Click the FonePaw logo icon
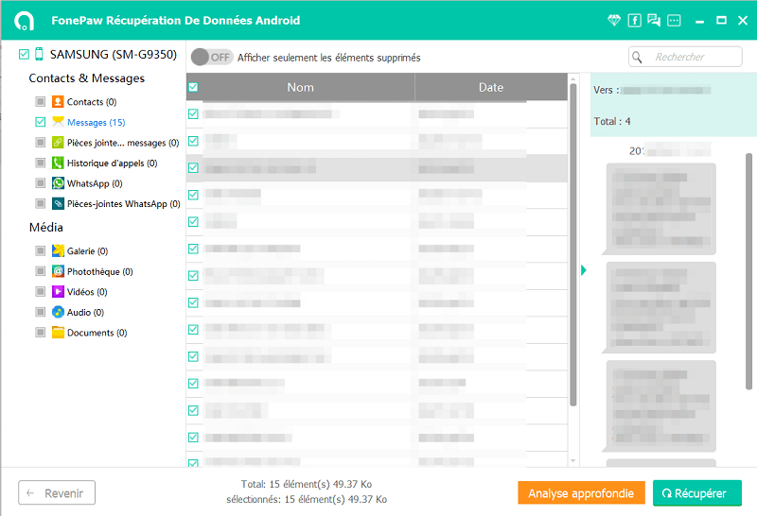 coord(25,20)
